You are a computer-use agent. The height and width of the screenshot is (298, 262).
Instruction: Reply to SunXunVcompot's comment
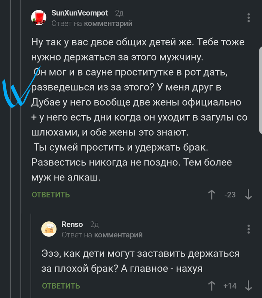click(51, 195)
